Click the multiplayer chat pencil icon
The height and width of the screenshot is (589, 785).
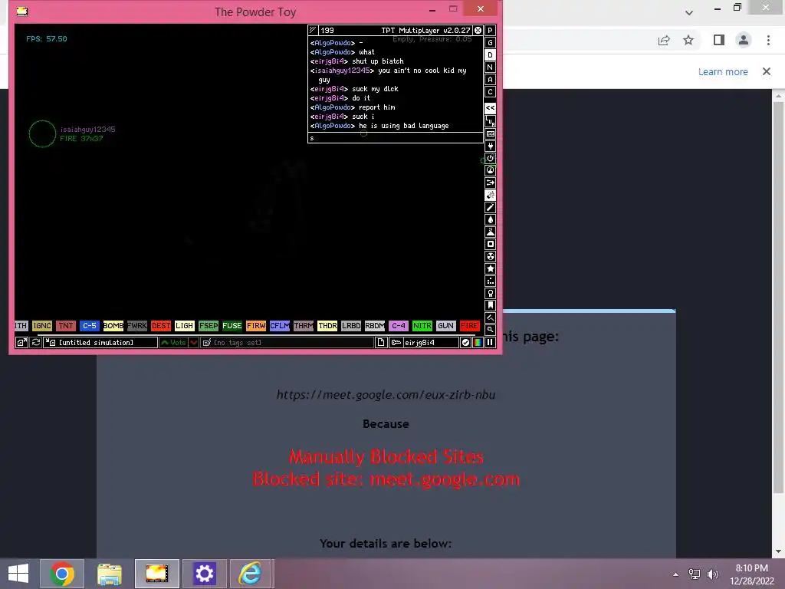(x=313, y=30)
